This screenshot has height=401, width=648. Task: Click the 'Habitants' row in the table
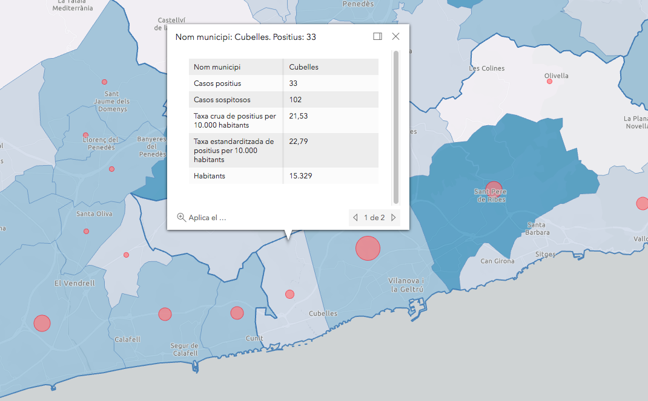click(283, 176)
